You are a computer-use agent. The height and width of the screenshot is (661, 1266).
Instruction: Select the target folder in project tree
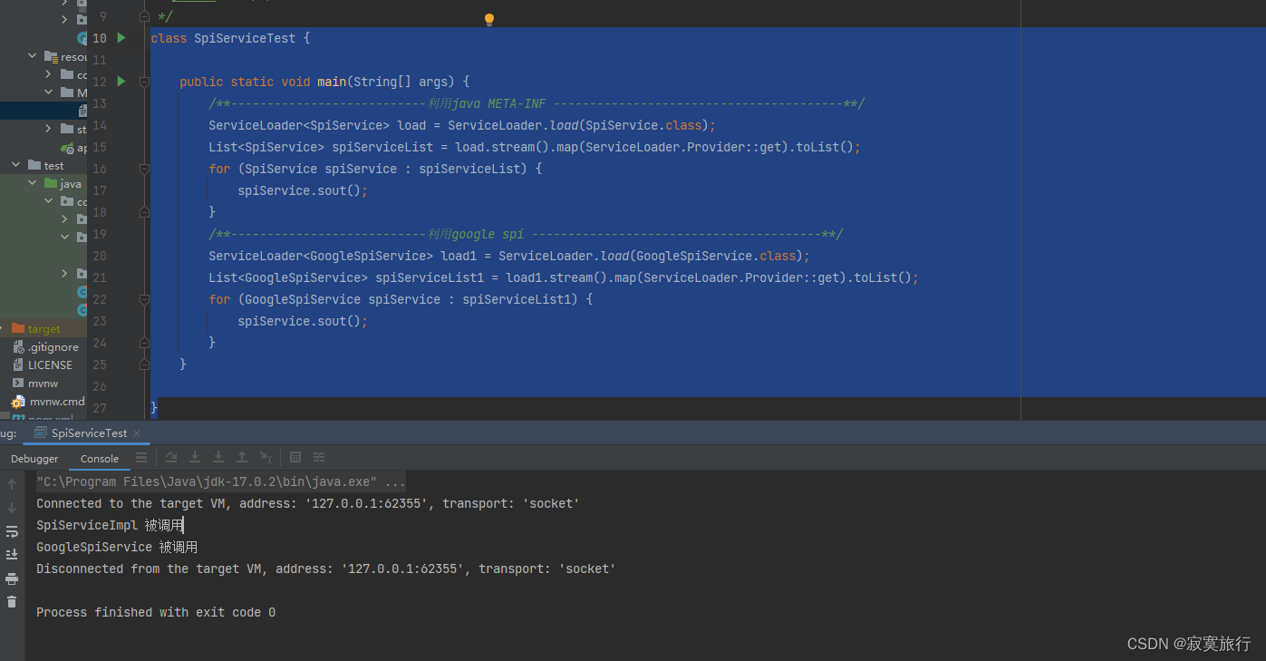(43, 329)
